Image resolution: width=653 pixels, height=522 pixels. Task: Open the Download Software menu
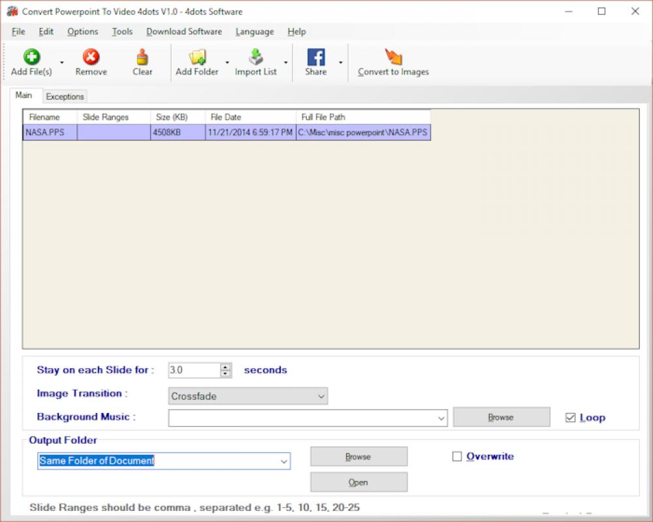[184, 31]
